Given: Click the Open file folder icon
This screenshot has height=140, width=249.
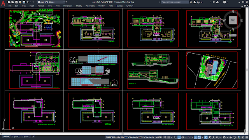Looking at the screenshot, I should click(13, 2).
